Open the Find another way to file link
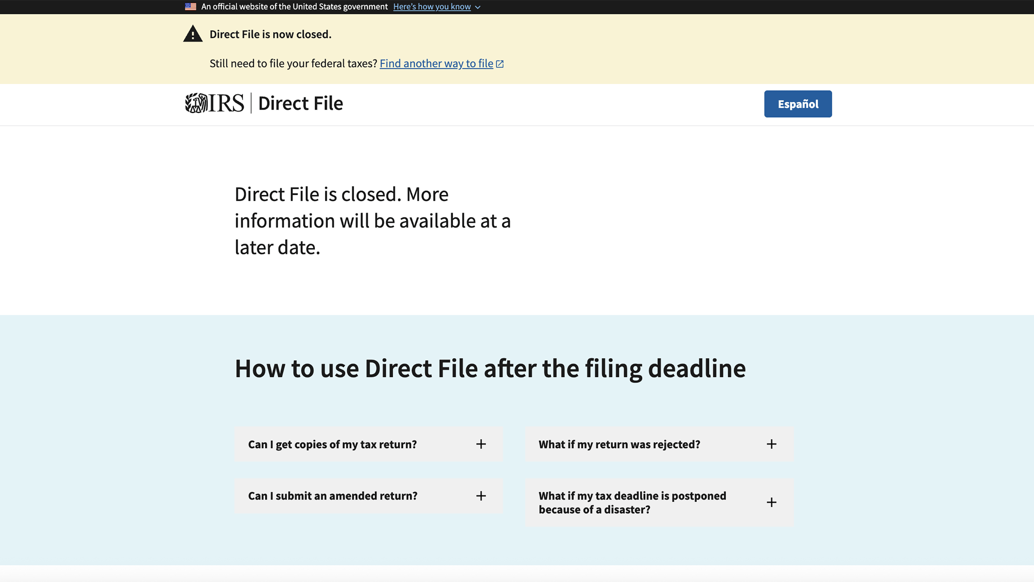The height and width of the screenshot is (582, 1034). pos(436,63)
